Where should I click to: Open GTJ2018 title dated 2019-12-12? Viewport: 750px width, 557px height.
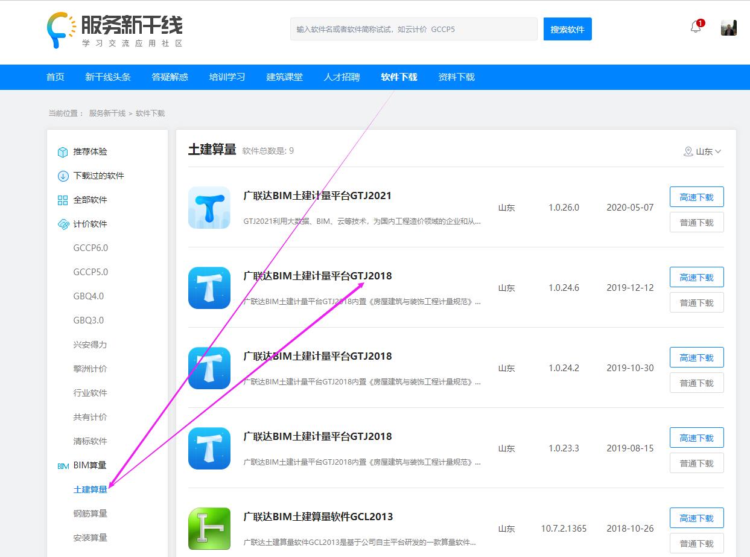[317, 276]
